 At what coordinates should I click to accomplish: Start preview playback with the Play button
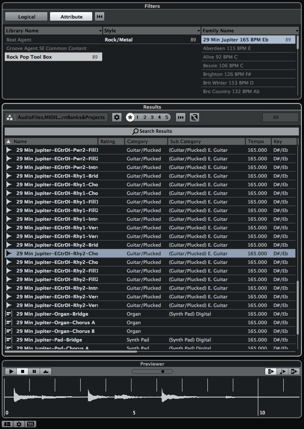[x=11, y=371]
